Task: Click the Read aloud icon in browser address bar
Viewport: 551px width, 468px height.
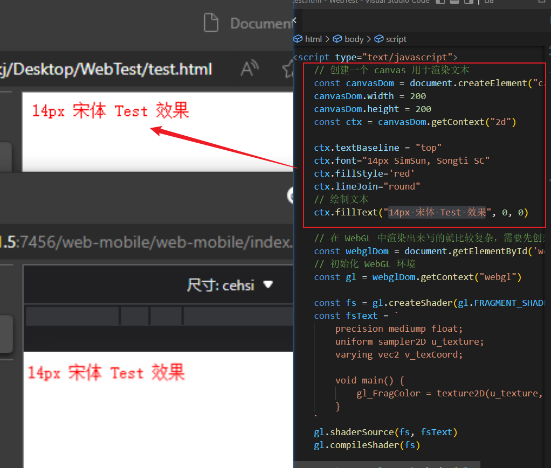Action: 250,68
